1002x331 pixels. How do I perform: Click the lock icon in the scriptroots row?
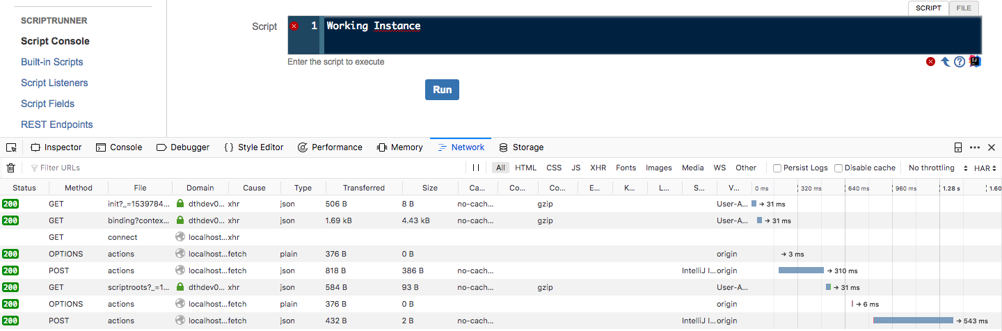click(180, 287)
